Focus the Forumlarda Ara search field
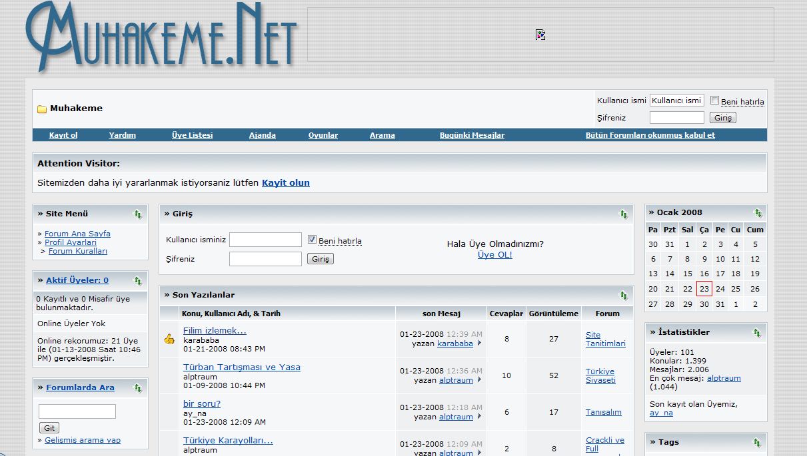The width and height of the screenshot is (807, 456). [77, 411]
